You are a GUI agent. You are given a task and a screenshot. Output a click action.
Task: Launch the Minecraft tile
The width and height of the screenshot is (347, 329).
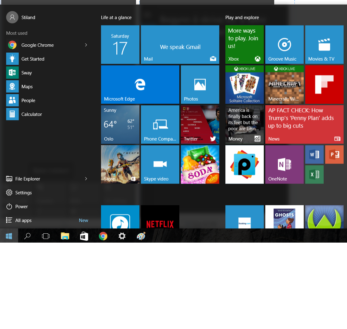pyautogui.click(x=284, y=85)
